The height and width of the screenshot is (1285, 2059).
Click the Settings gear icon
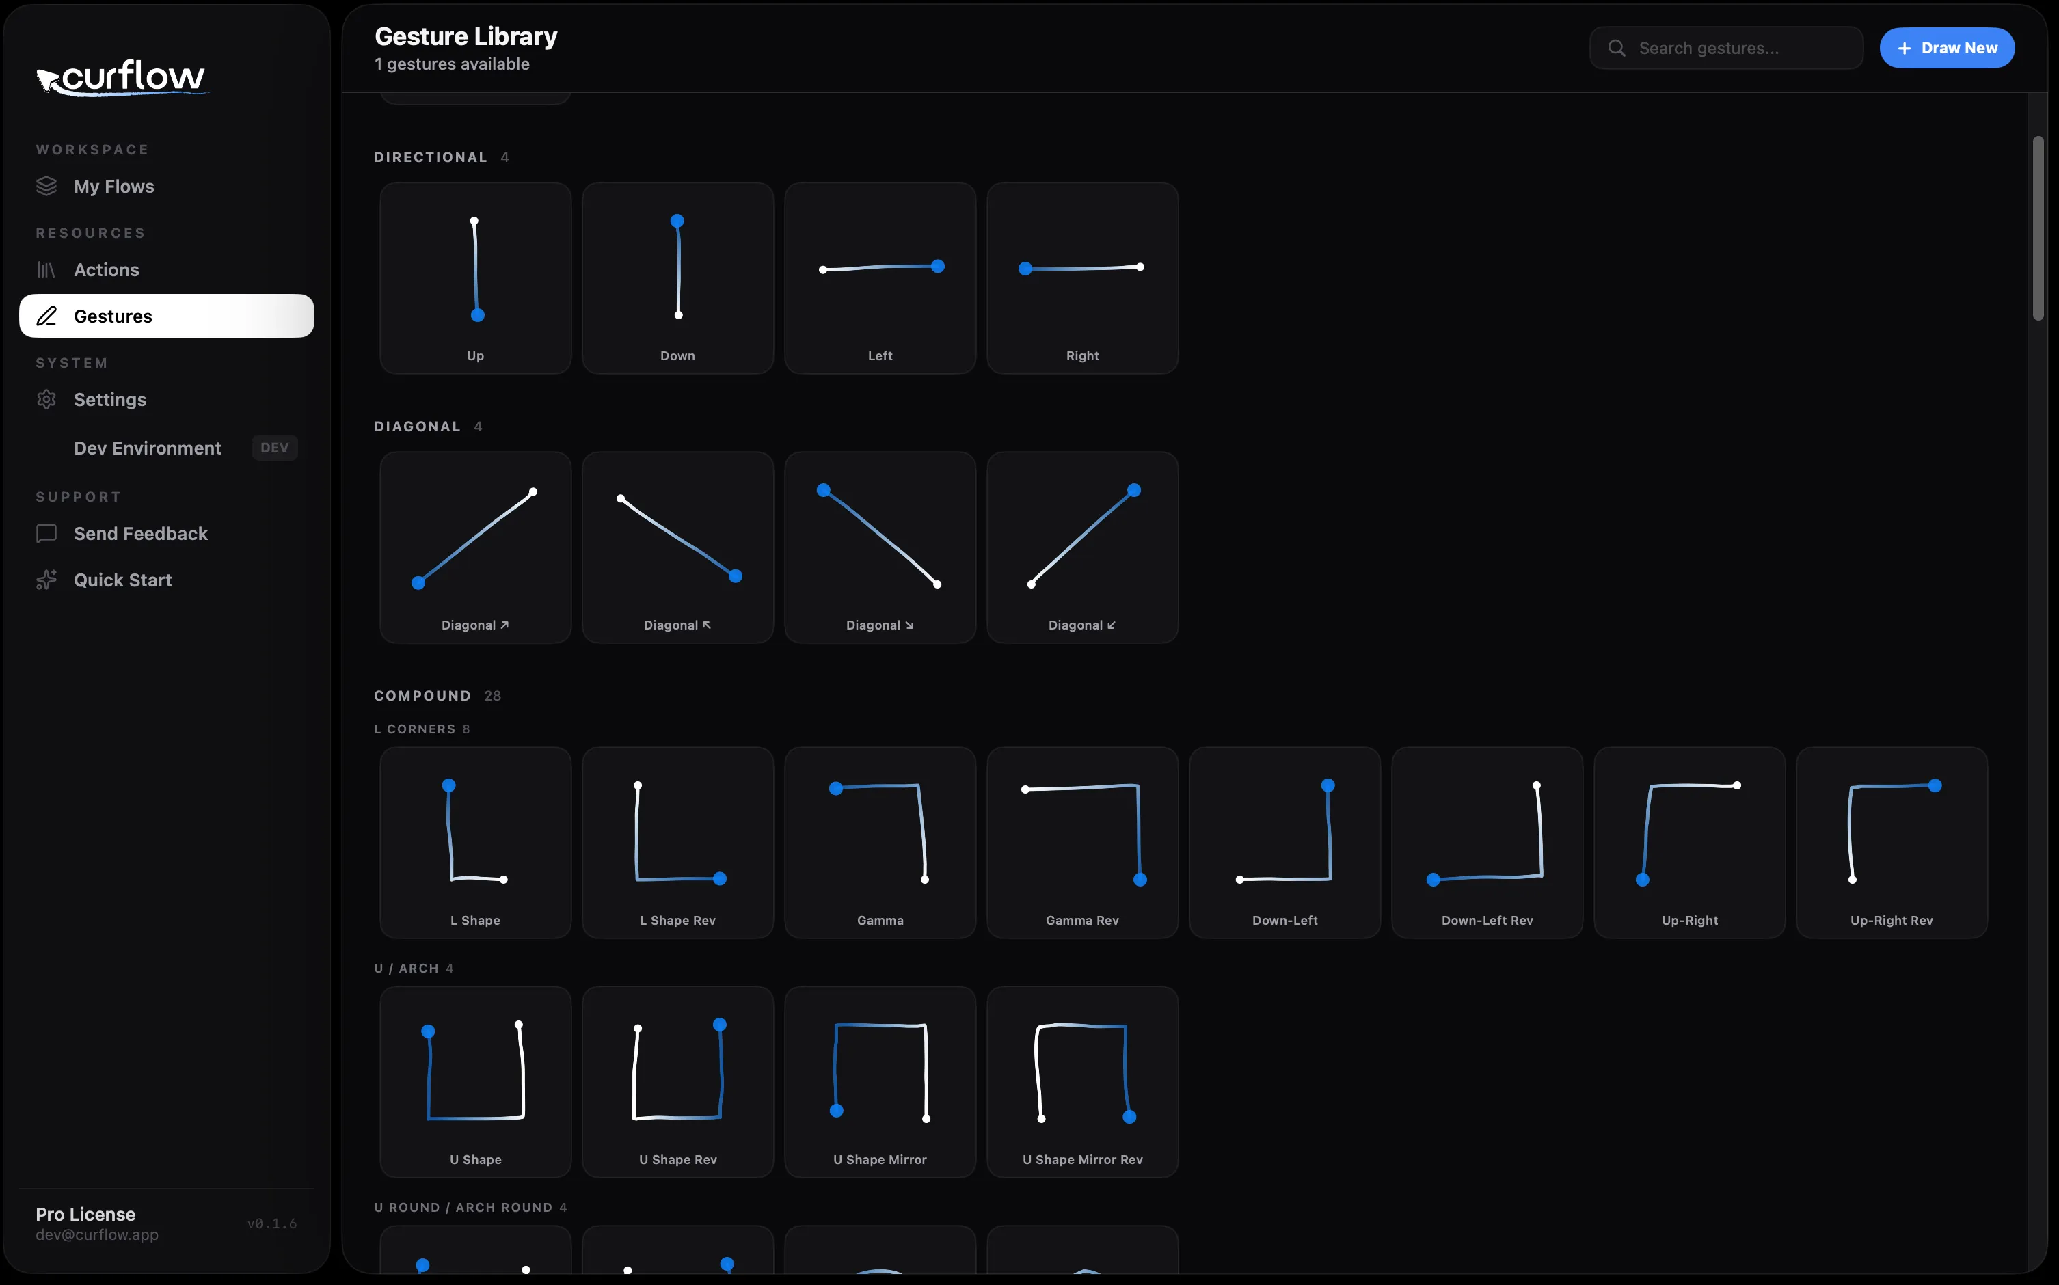pyautogui.click(x=46, y=399)
